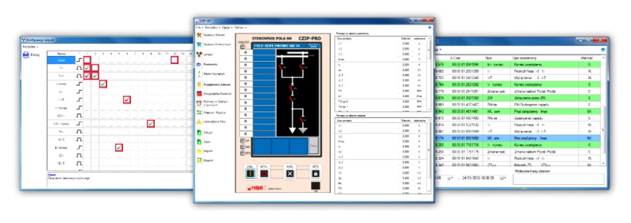Open the end date calendar dropdown

click(x=503, y=178)
